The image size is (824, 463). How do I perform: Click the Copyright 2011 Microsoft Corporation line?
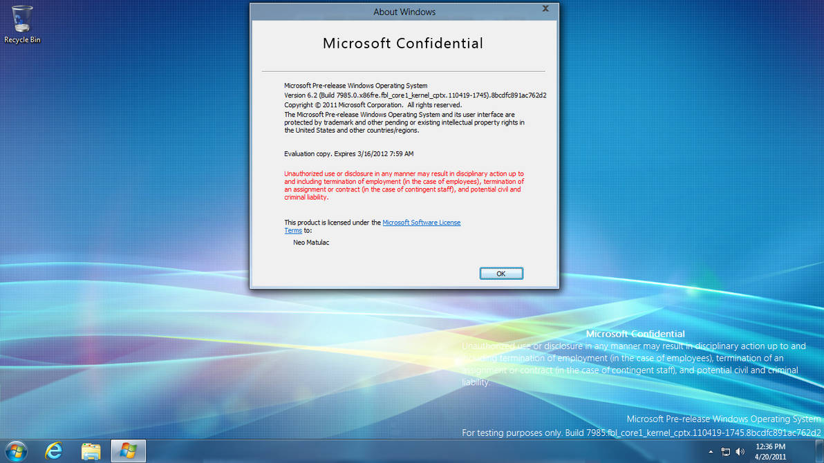[x=373, y=104]
